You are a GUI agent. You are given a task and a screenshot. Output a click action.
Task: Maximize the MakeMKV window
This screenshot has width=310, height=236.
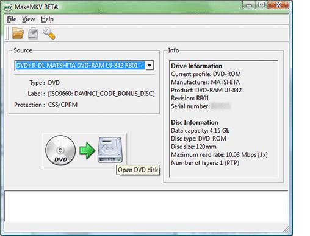[261, 5]
